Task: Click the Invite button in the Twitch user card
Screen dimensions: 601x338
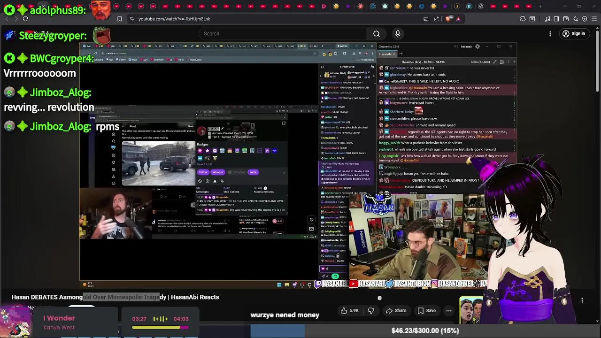Action: [253, 172]
